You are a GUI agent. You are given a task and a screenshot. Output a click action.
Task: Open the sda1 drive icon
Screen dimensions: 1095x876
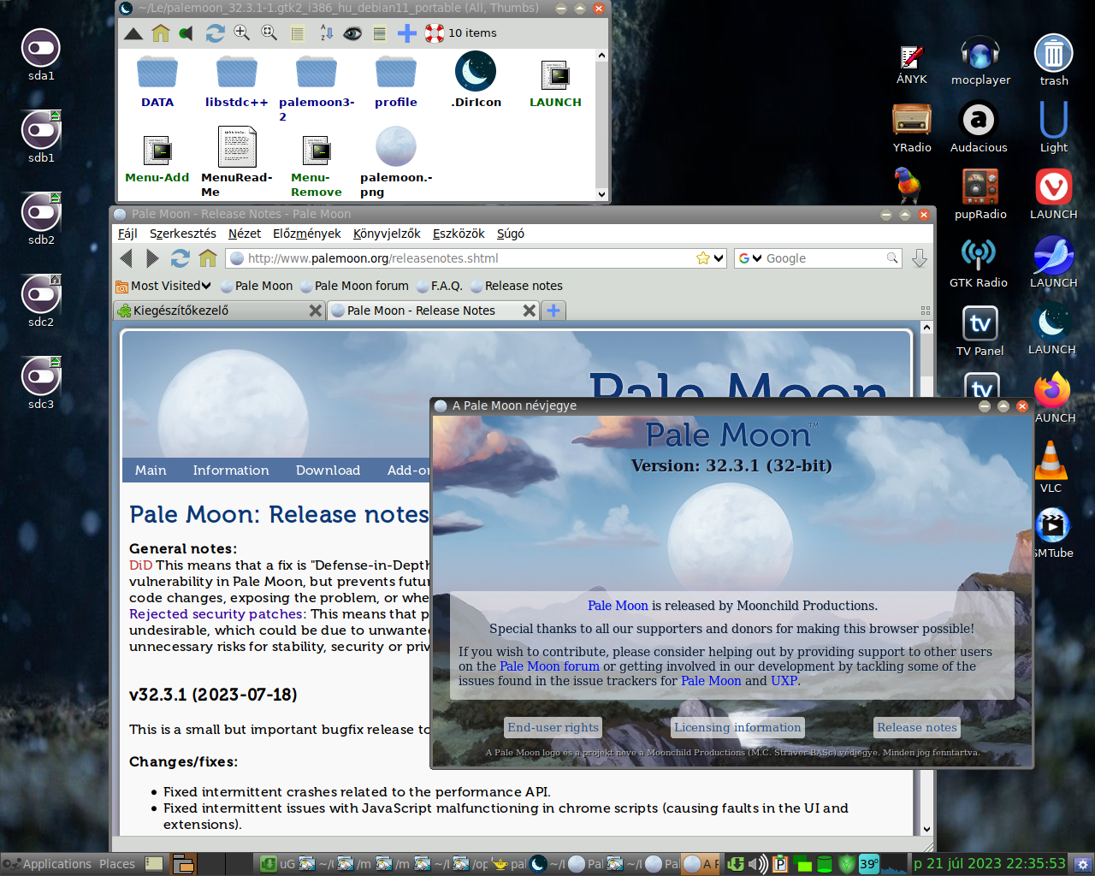point(41,56)
